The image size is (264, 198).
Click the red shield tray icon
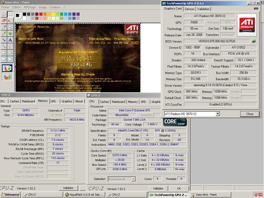256,195
